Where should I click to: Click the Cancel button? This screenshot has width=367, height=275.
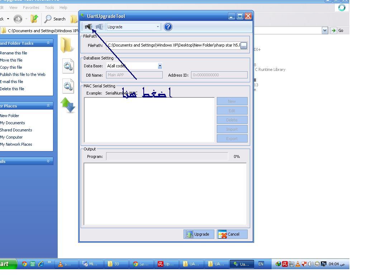(x=232, y=234)
